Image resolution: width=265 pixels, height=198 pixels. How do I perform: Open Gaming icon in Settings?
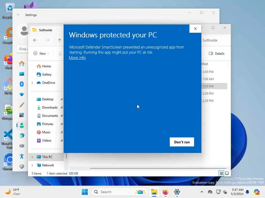click(x=22, y=146)
